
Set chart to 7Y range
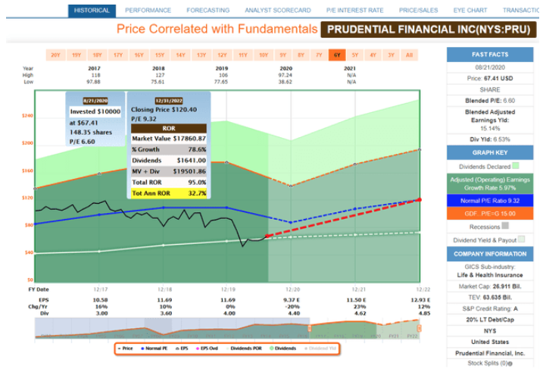pyautogui.click(x=319, y=55)
